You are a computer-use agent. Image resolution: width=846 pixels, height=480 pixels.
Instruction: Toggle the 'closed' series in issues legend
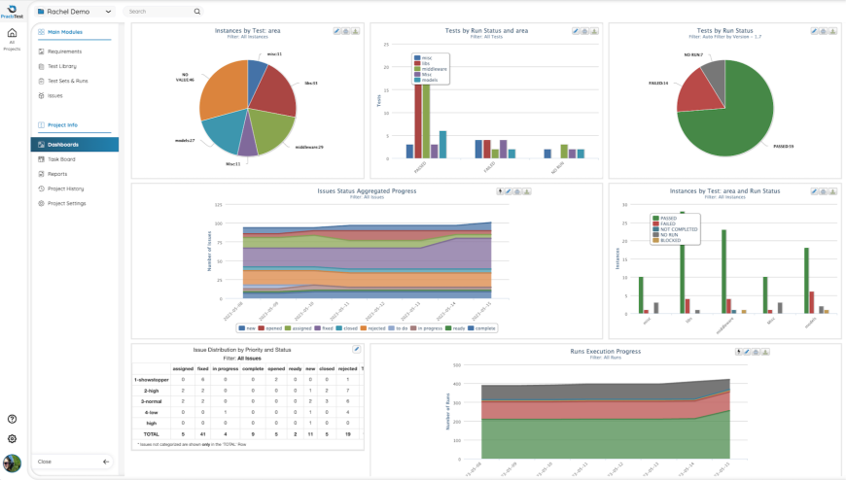click(346, 327)
